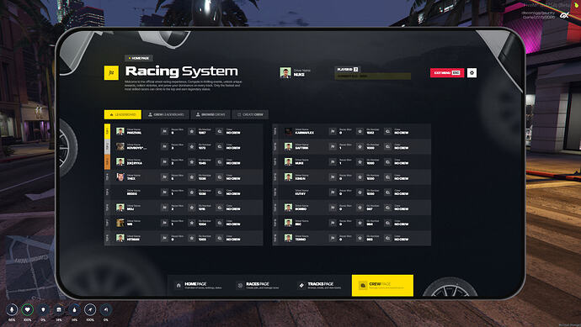Click the microphone HUD icon
The image size is (581, 327).
click(12, 309)
